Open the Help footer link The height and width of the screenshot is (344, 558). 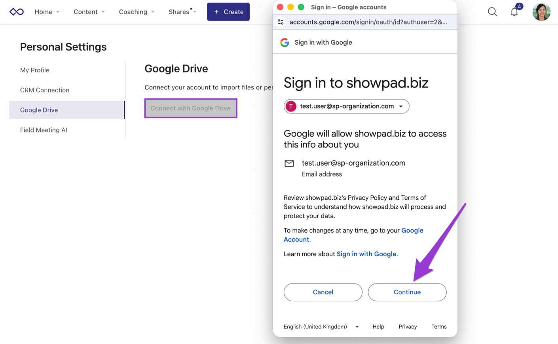coord(378,327)
